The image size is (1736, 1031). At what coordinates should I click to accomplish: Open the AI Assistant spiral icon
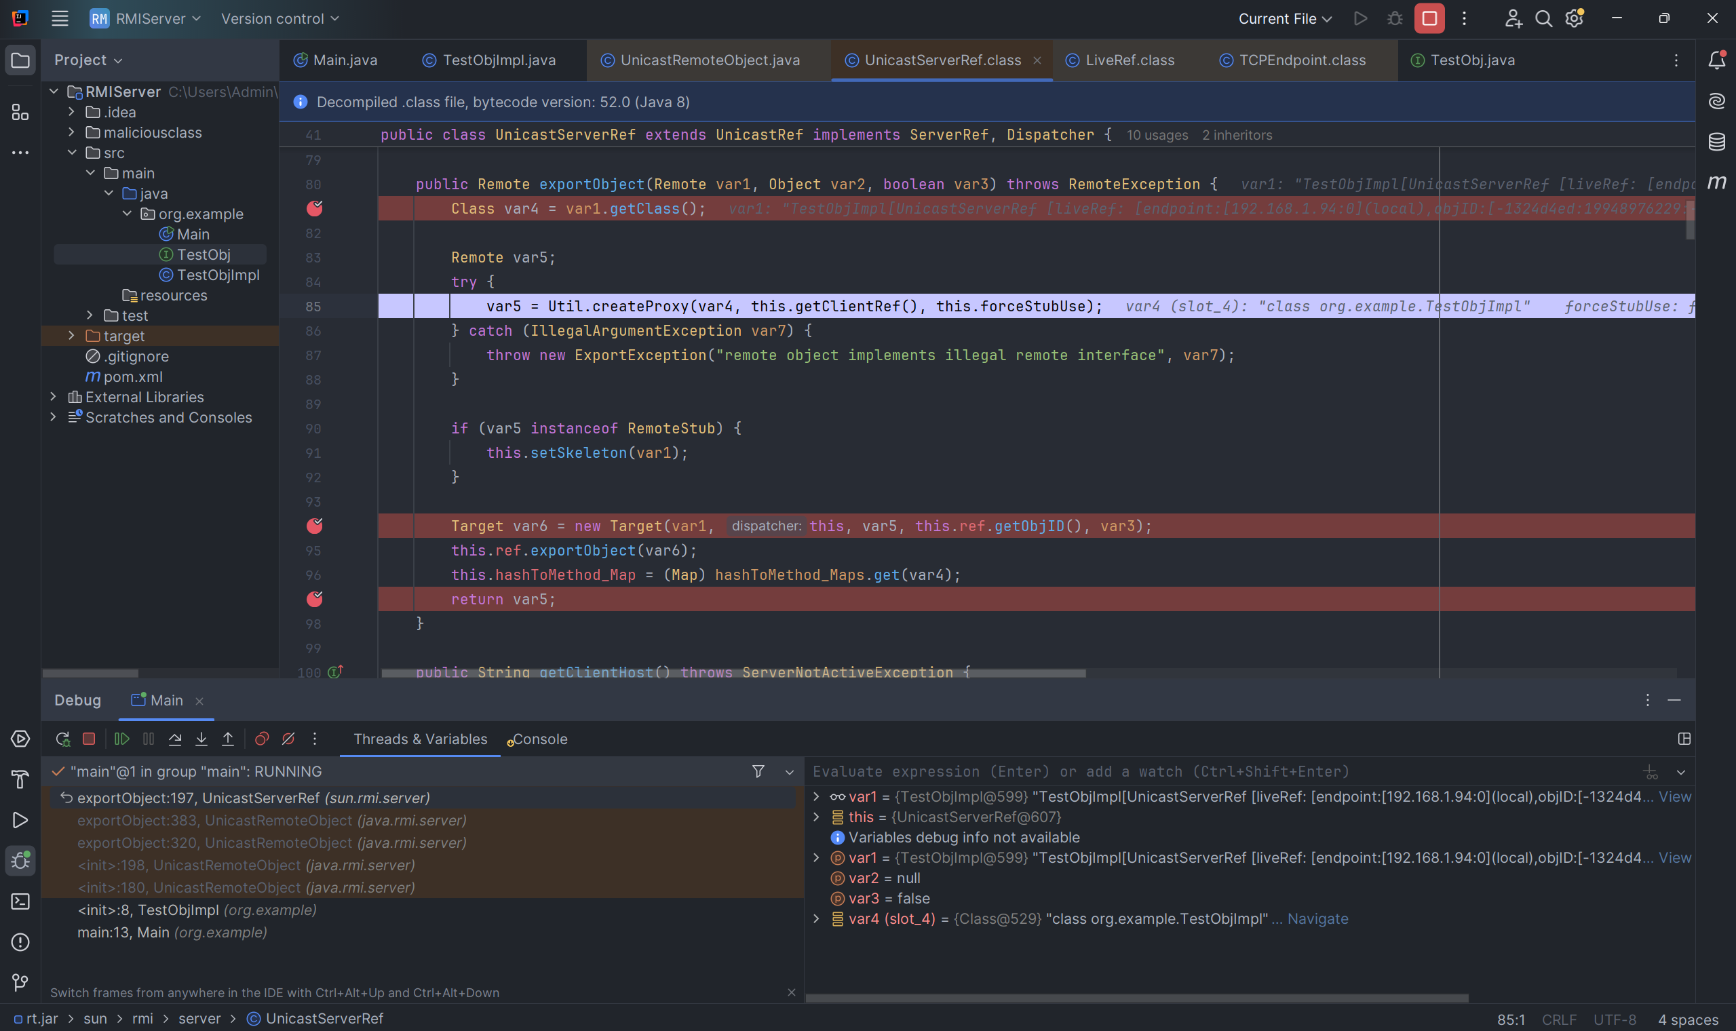[x=1716, y=102]
